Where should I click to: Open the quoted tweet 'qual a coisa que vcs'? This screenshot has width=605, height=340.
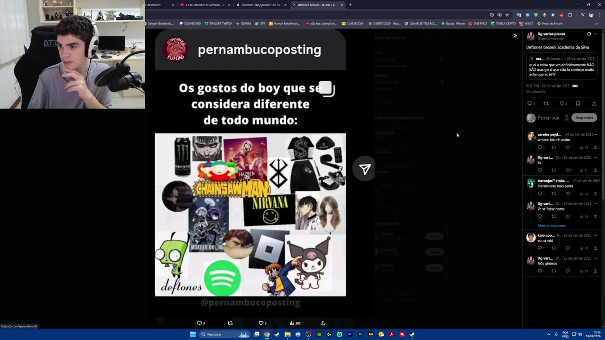562,66
